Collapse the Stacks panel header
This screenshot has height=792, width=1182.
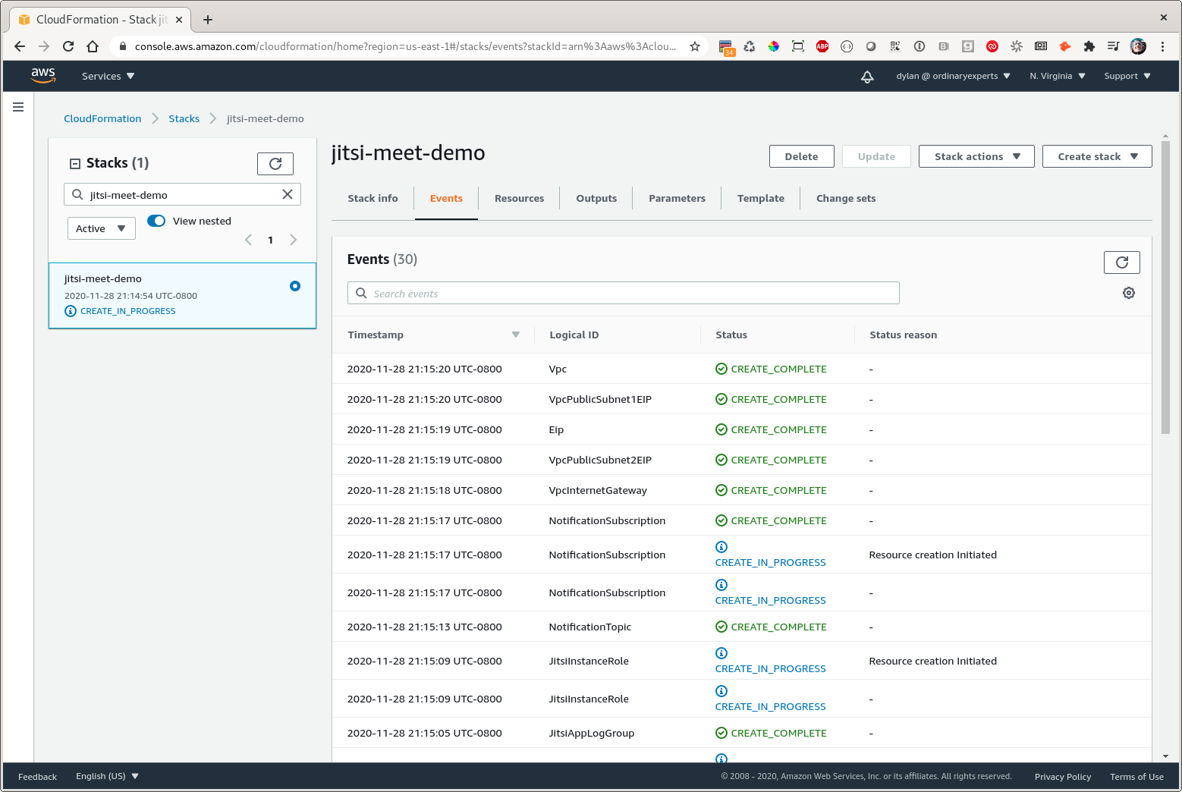coord(75,163)
